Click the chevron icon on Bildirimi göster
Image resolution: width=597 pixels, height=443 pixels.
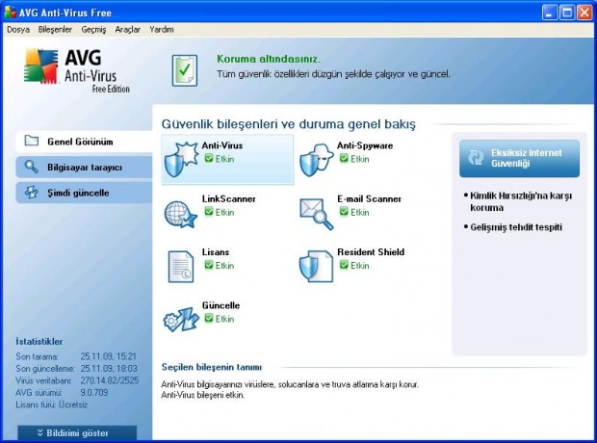(40, 433)
